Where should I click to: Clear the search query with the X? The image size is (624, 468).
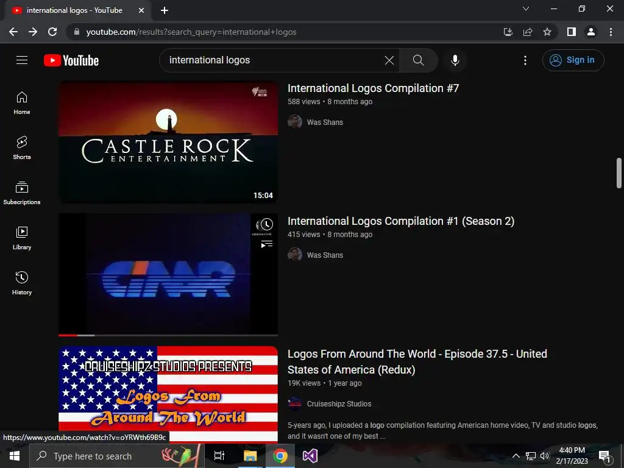pos(389,60)
